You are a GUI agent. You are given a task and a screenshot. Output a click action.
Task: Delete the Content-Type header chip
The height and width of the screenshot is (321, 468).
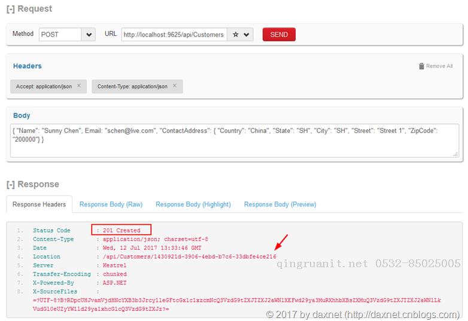point(175,86)
